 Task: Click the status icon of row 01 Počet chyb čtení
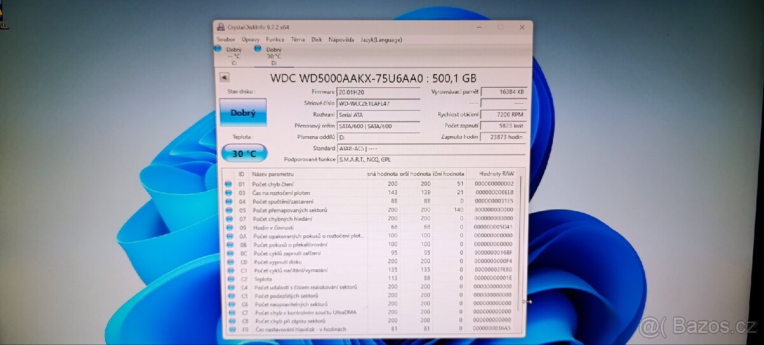tap(229, 184)
